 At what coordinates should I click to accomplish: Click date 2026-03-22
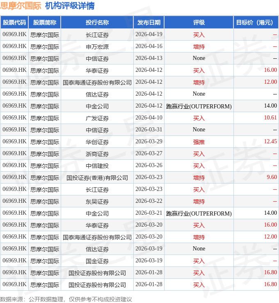click(149, 201)
